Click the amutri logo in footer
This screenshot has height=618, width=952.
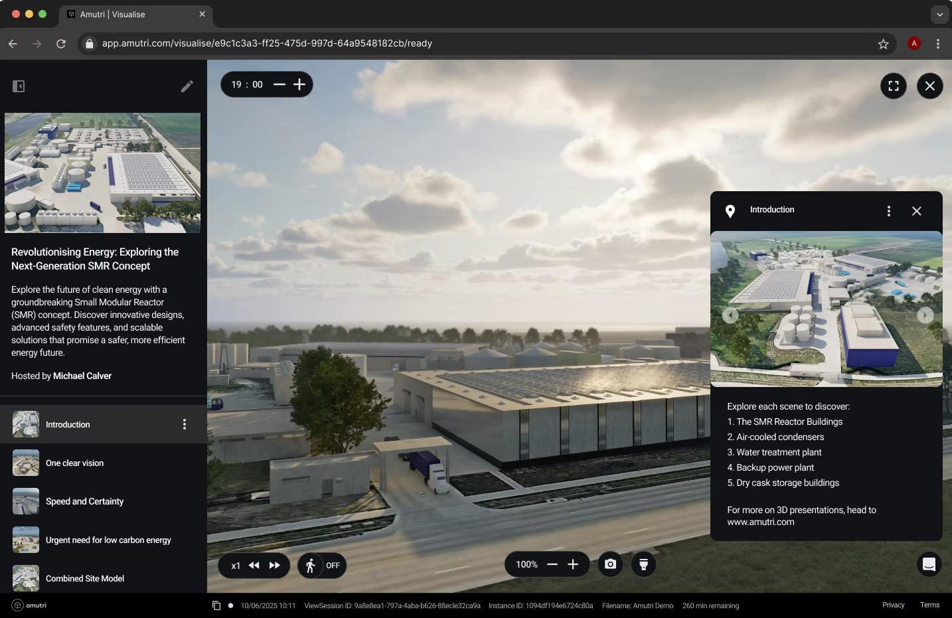click(x=29, y=605)
